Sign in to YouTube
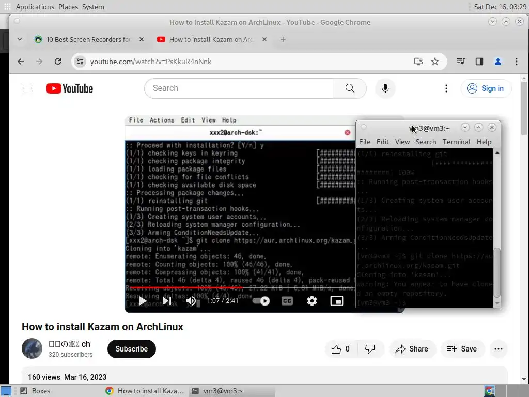Image resolution: width=529 pixels, height=397 pixels. [x=486, y=88]
